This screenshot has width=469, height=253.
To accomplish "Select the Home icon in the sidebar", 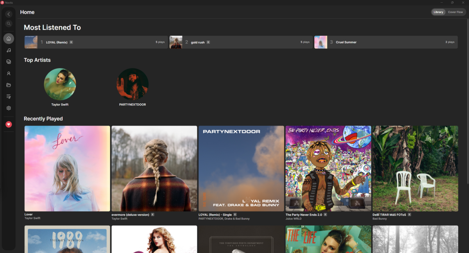I will pyautogui.click(x=9, y=39).
